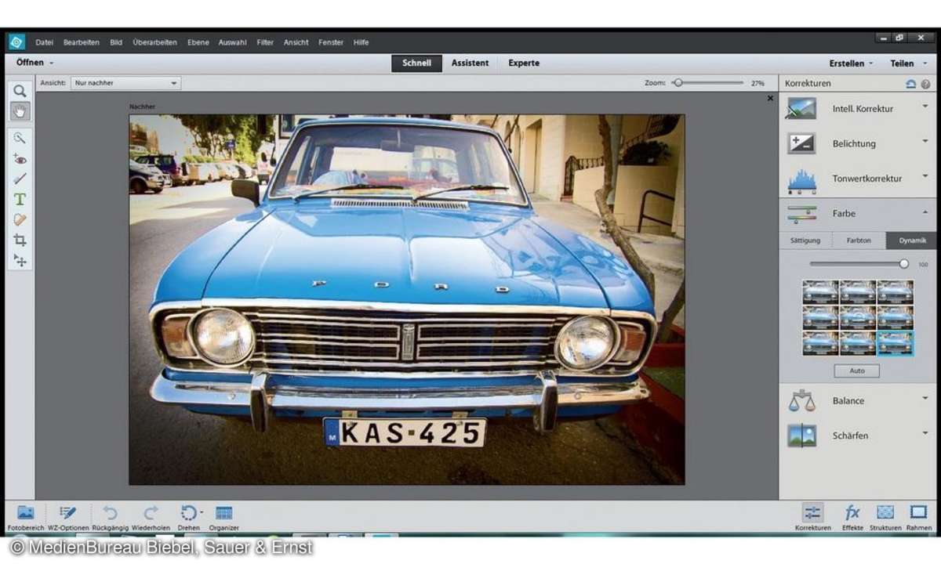Select the Zoom magnifier tool
This screenshot has height=564, width=941.
[20, 91]
